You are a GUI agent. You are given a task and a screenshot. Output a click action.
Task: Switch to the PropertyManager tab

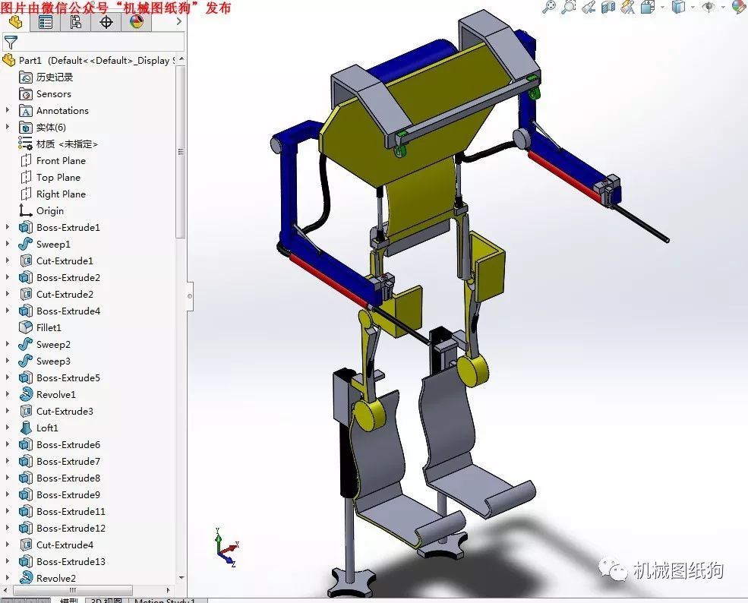46,22
